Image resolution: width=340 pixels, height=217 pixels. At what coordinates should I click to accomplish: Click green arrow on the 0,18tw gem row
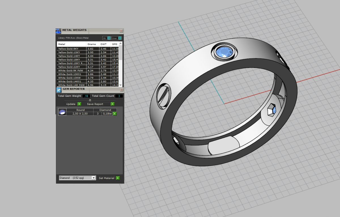(115, 113)
